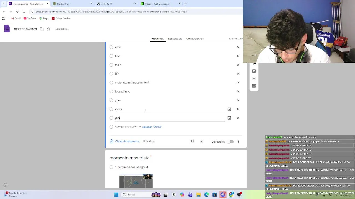Click the Google Forms logo icon
This screenshot has height=199, width=355.
pos(7,29)
